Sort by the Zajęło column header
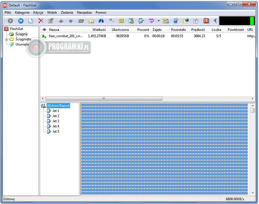This screenshot has width=259, height=204. pos(160,30)
